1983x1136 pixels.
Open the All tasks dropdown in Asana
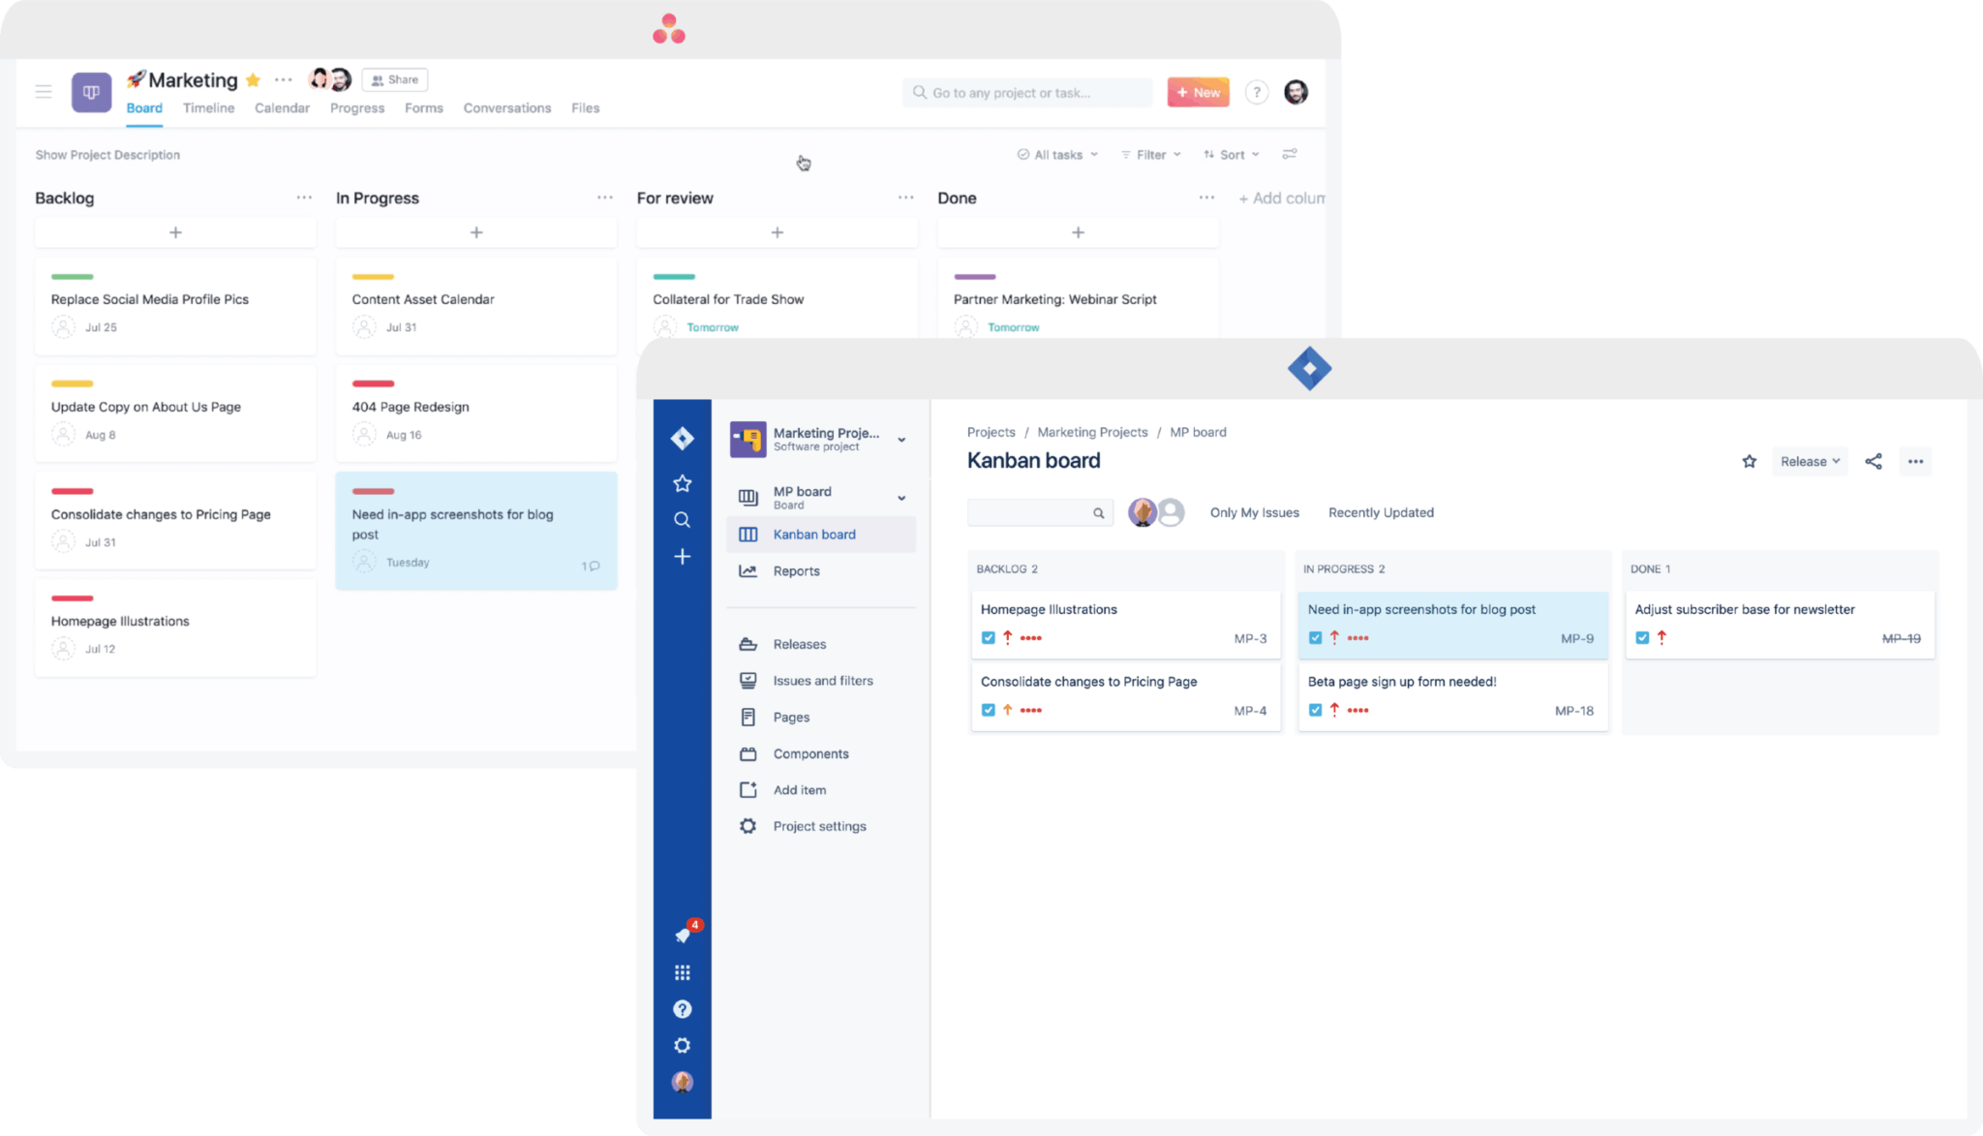pyautogui.click(x=1056, y=154)
